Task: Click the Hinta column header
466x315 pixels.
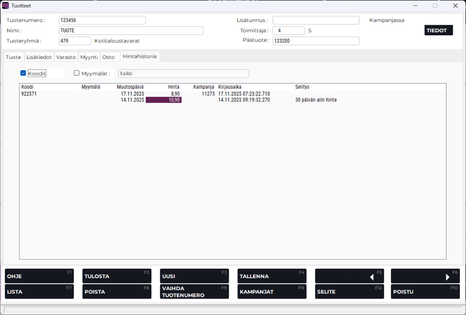Action: coord(173,87)
